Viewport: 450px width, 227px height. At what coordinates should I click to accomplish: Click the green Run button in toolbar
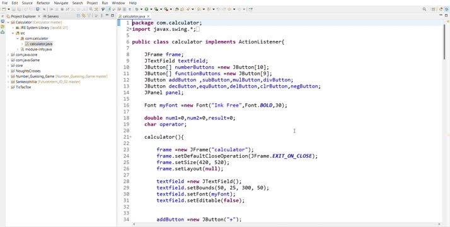(x=147, y=9)
